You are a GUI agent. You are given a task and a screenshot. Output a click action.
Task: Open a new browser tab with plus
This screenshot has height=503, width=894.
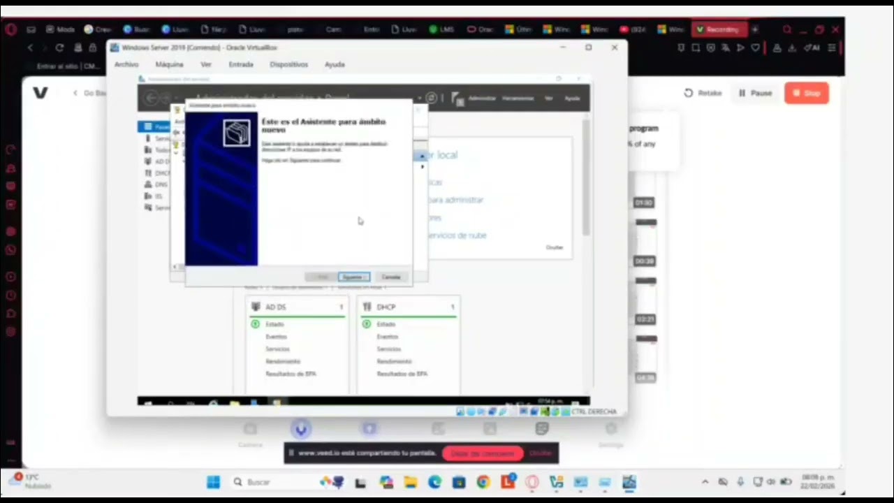click(x=755, y=29)
